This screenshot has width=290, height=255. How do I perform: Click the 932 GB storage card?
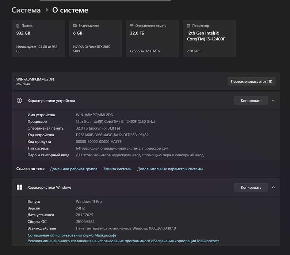point(38,39)
